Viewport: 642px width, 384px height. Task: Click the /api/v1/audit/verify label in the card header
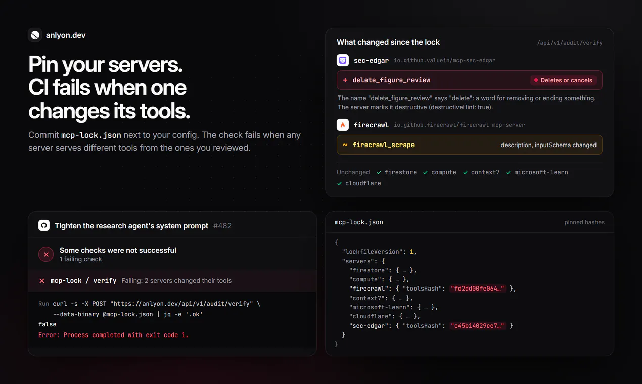coord(570,43)
